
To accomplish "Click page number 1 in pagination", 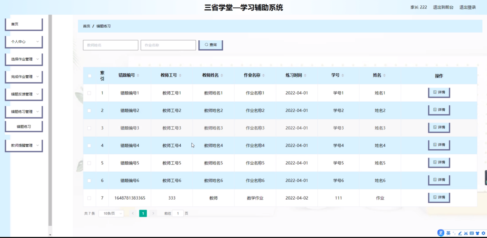I will pos(143,213).
